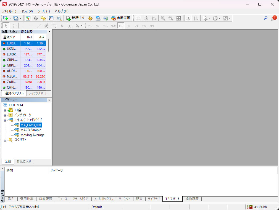This screenshot has width=279, height=210.
Task: Click the tile windows grid icon
Action: [178, 18]
